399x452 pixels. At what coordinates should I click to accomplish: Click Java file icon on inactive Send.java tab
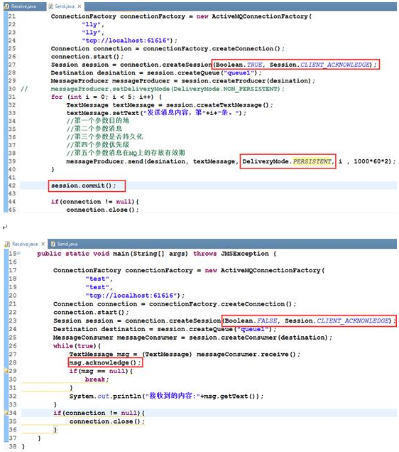click(53, 244)
